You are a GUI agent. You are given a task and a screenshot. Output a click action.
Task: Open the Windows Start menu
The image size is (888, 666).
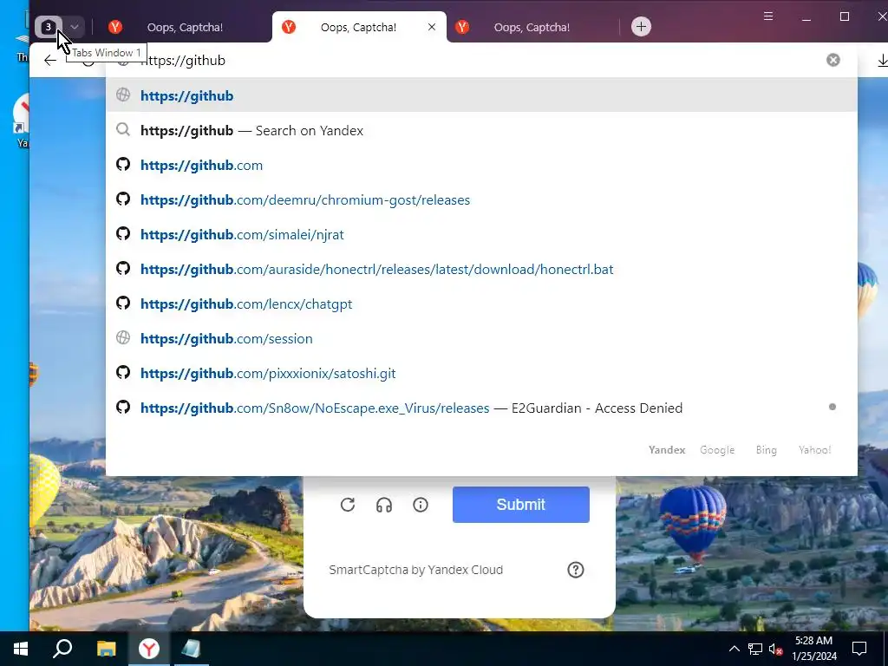coord(21,649)
